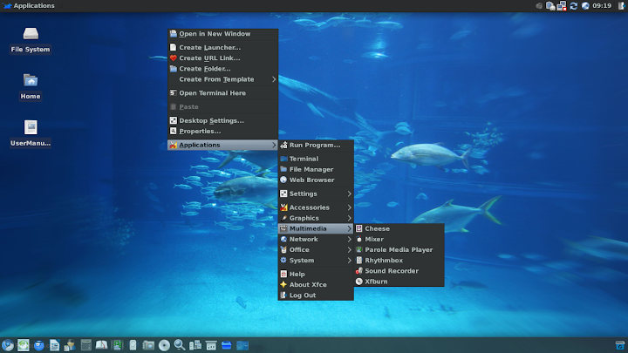
Task: Click the logout door icon in top panel
Action: [x=621, y=6]
